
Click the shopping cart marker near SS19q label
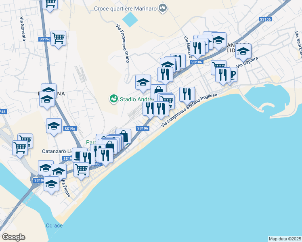59,39
